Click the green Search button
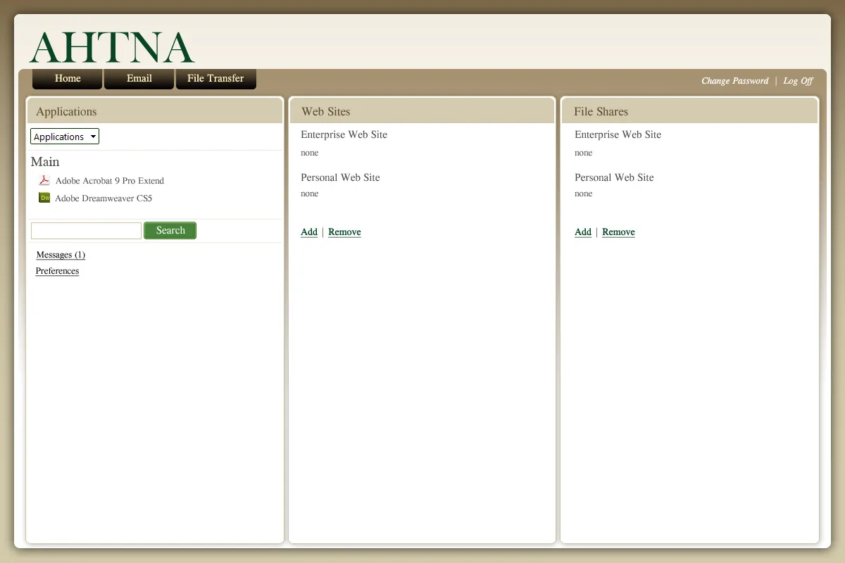Image resolution: width=845 pixels, height=563 pixels. [170, 231]
